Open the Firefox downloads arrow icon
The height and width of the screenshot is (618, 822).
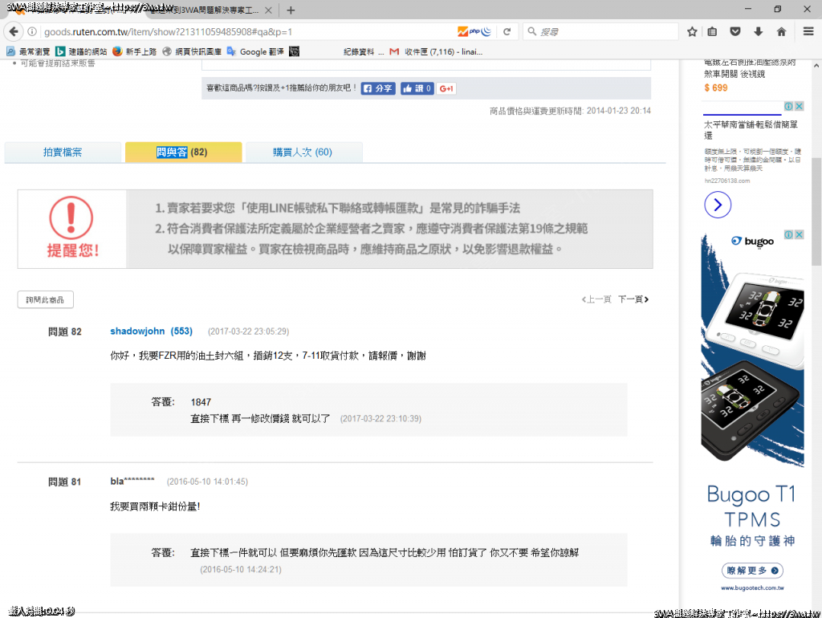[758, 32]
